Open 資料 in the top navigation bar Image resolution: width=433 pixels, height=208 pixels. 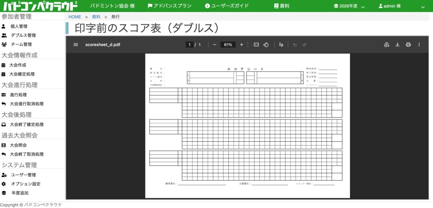click(x=282, y=6)
